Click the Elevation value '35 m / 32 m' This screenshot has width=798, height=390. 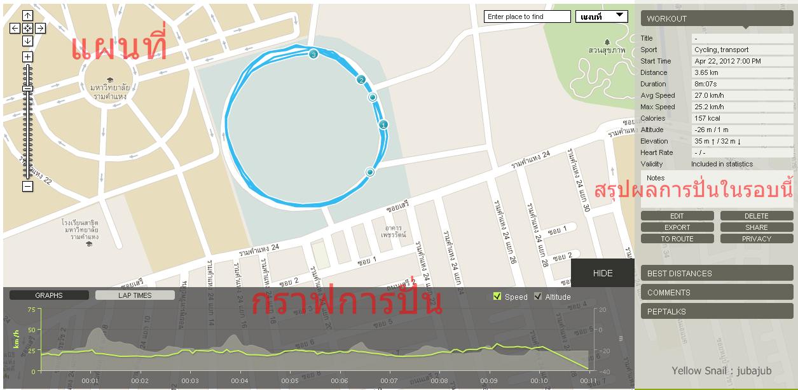[743, 141]
